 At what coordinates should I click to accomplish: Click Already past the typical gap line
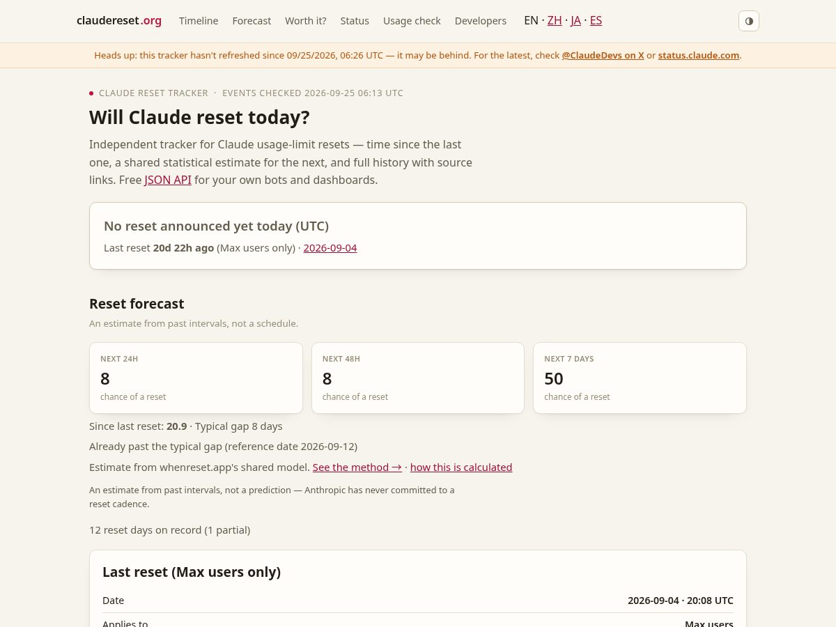click(223, 446)
